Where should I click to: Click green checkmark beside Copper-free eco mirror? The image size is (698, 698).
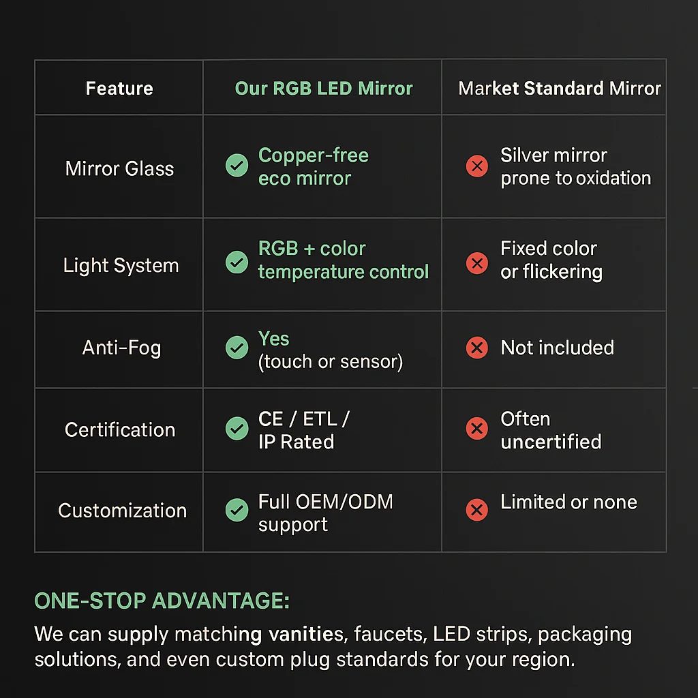pyautogui.click(x=237, y=166)
